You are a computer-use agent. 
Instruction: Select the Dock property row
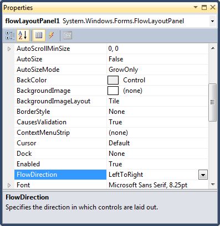[111, 154]
